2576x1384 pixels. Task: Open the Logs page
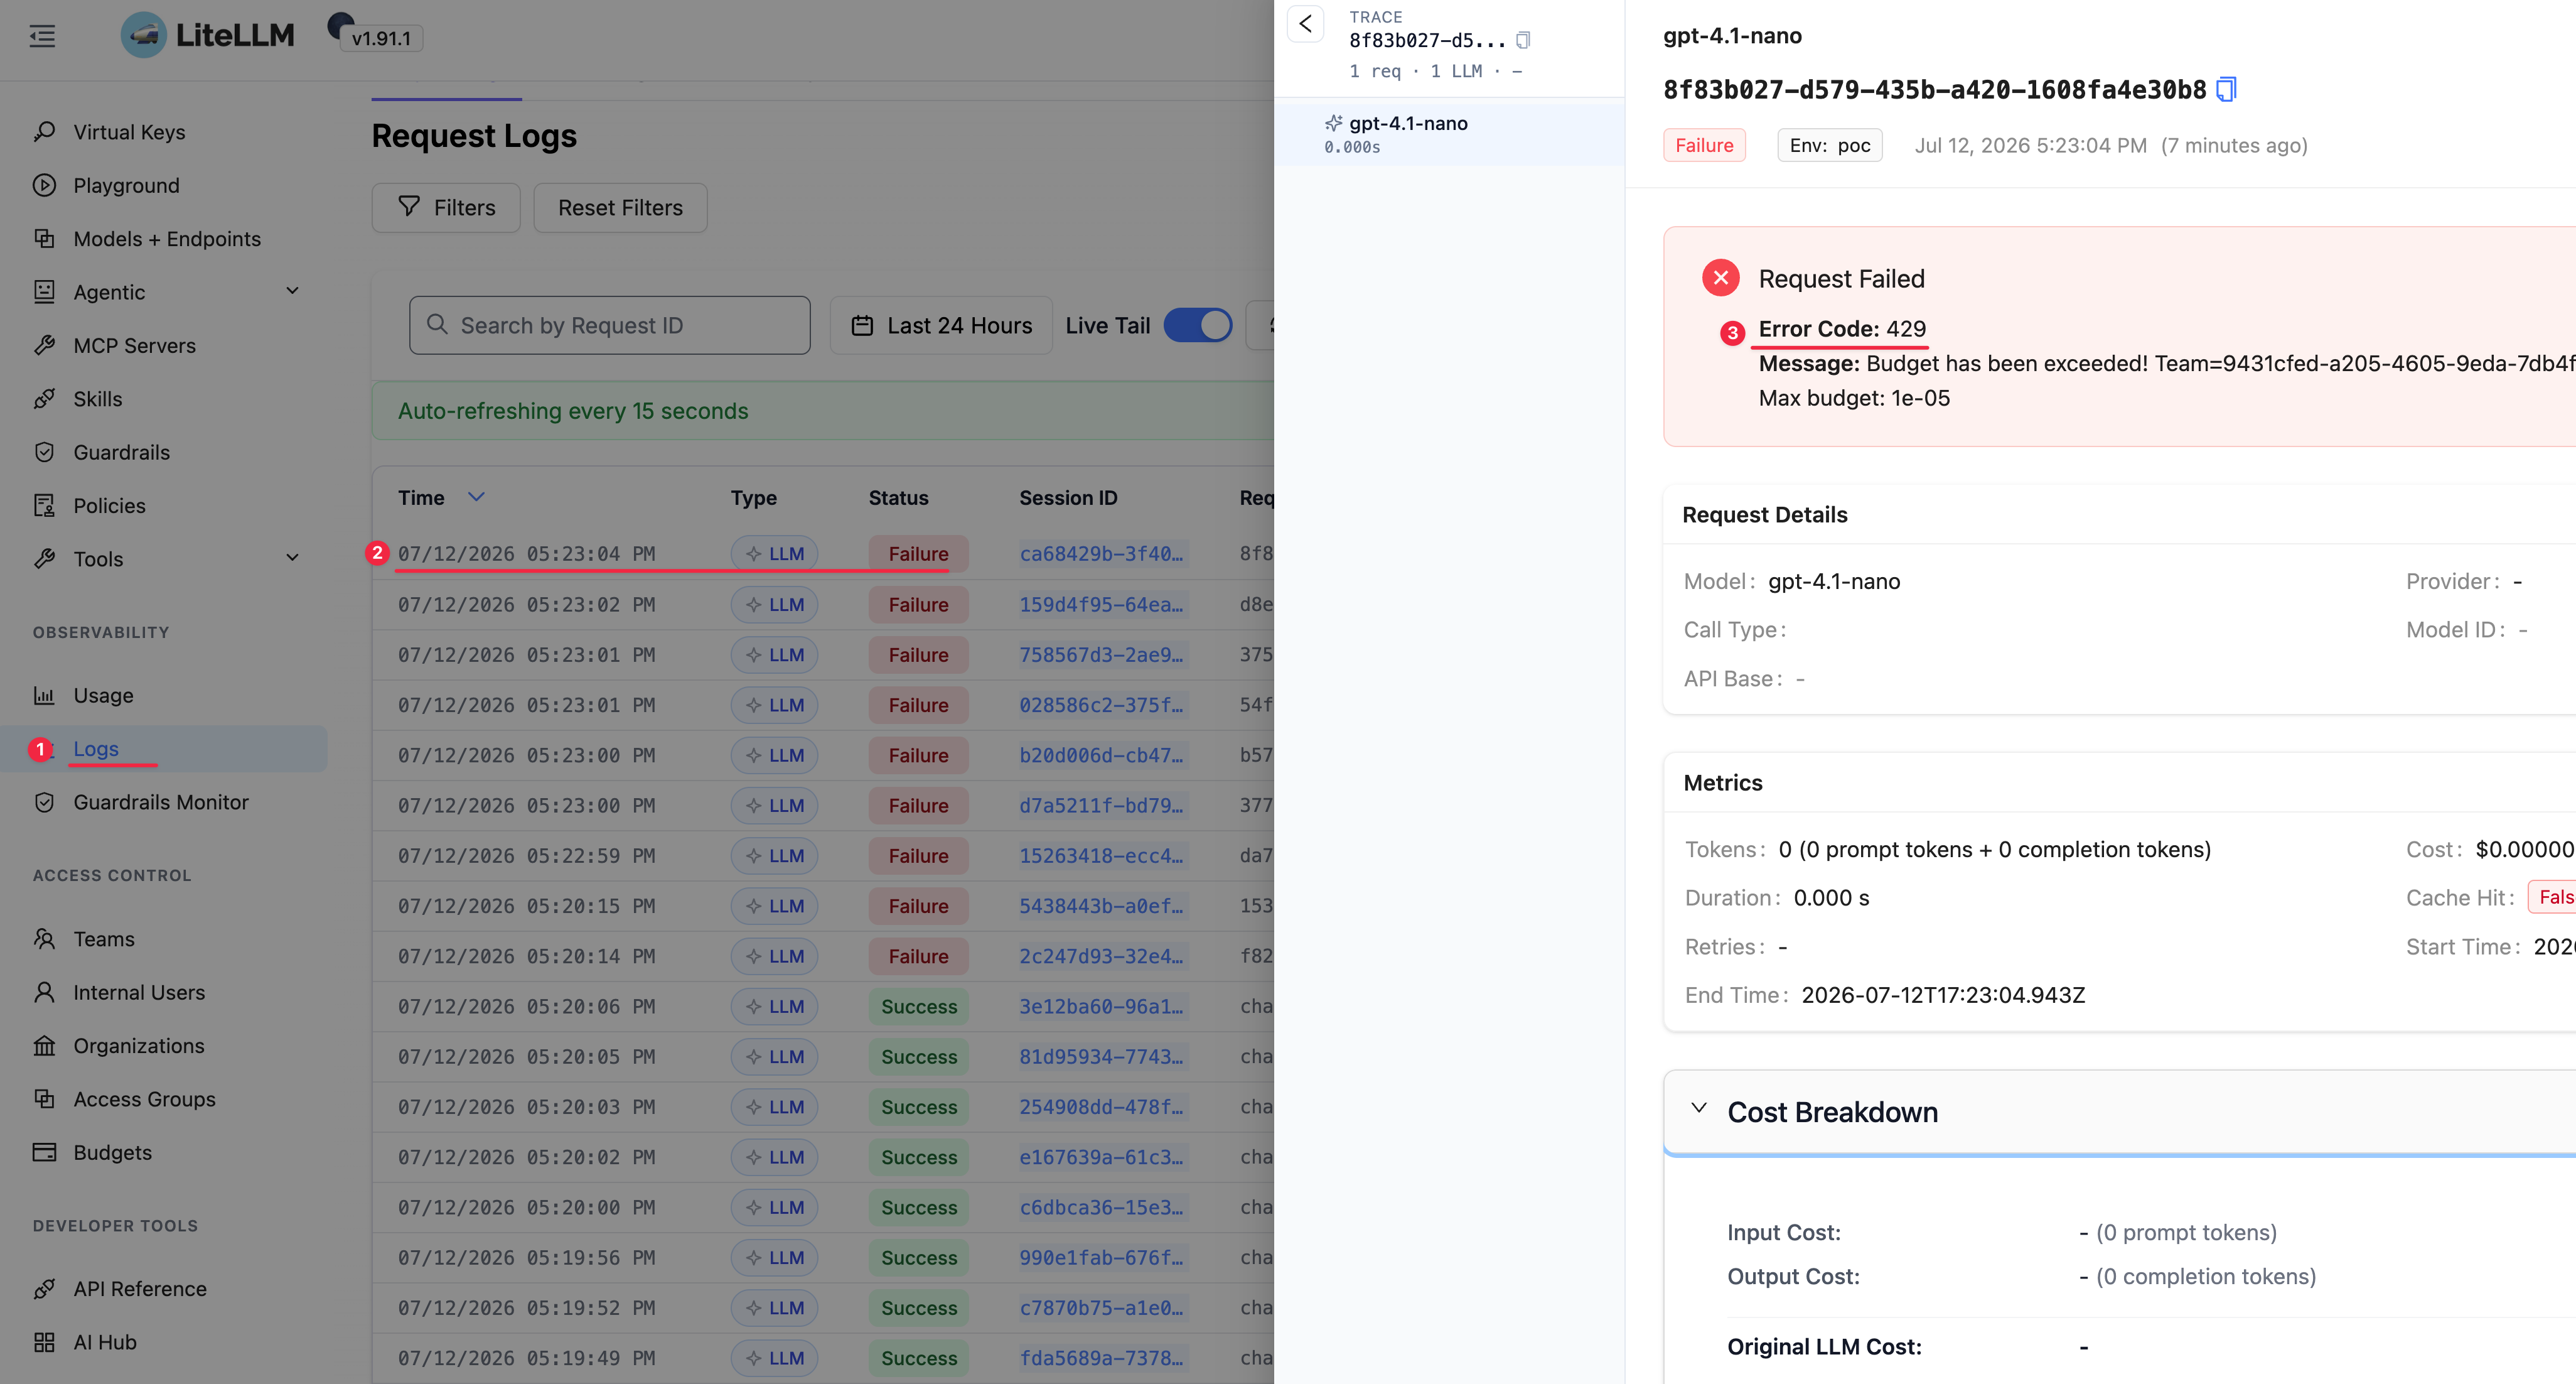pyautogui.click(x=95, y=749)
